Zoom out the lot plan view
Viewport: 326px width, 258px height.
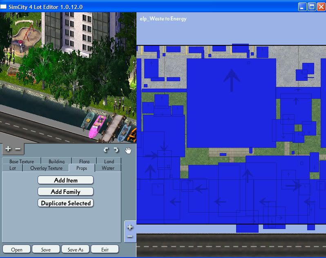click(x=130, y=236)
